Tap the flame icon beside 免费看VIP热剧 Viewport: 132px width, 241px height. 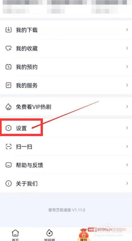click(9, 107)
